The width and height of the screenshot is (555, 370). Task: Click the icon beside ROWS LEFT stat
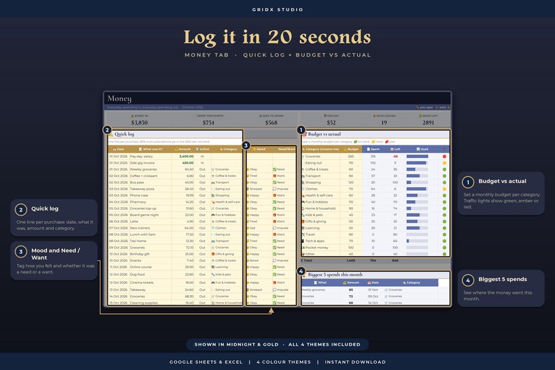point(421,116)
